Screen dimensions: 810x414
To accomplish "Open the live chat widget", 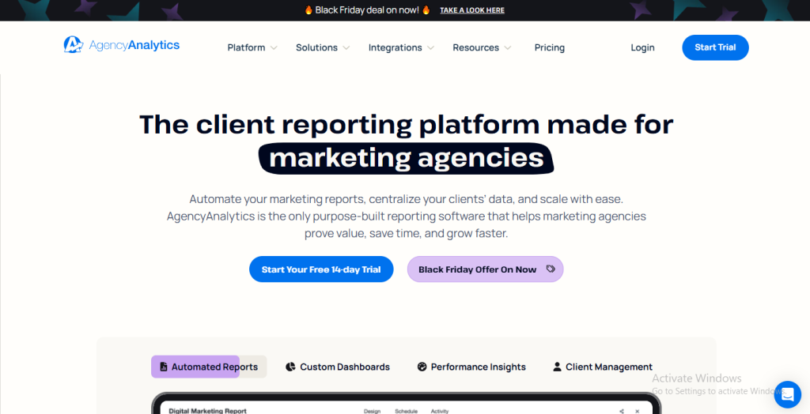I will [x=787, y=394].
